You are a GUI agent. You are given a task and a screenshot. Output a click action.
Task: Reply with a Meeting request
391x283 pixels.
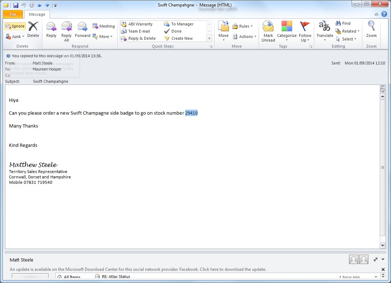[103, 26]
